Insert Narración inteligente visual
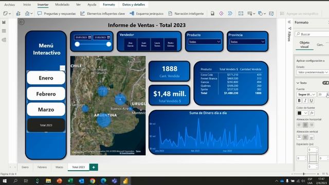The width and height of the screenshot is (329, 185). click(186, 14)
